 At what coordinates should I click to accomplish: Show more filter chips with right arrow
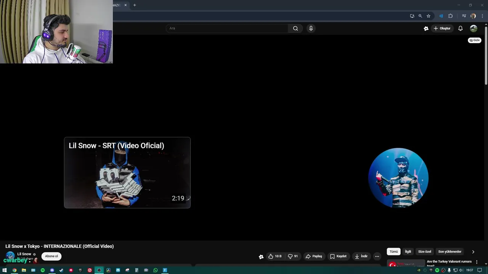click(x=473, y=252)
